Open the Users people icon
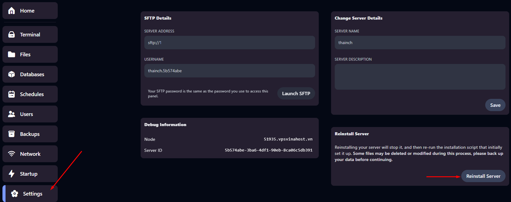This screenshot has height=202, width=511. pyautogui.click(x=12, y=114)
